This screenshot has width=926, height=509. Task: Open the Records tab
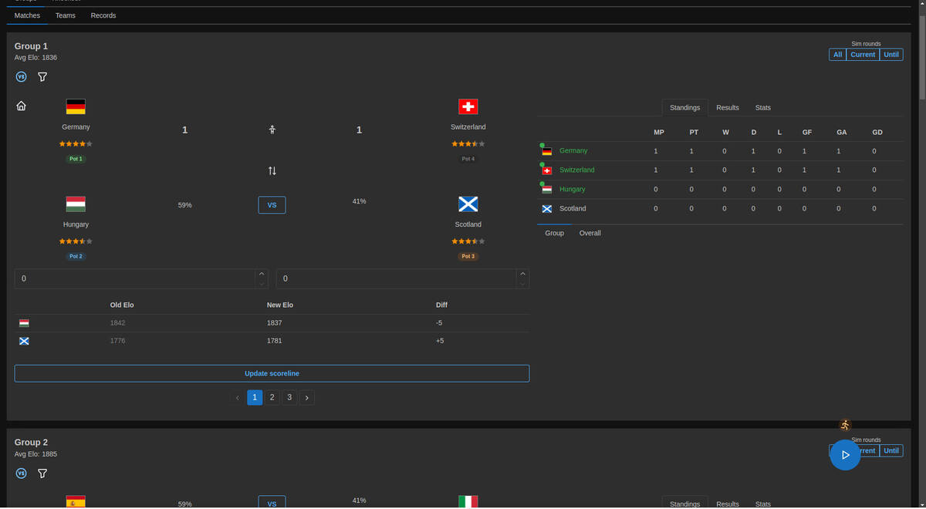(103, 15)
